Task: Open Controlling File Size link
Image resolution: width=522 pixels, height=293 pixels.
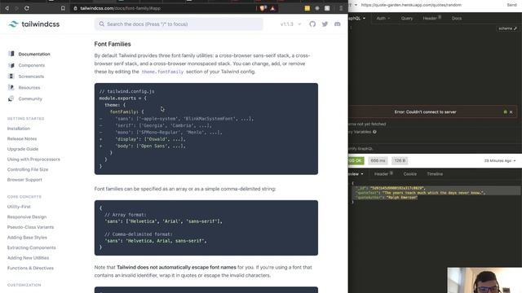Action: point(28,169)
